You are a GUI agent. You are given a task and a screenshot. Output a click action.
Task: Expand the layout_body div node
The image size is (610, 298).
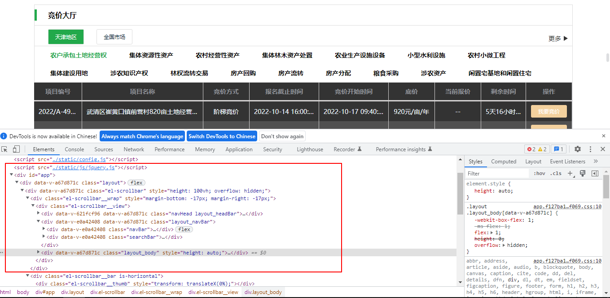[39, 253]
